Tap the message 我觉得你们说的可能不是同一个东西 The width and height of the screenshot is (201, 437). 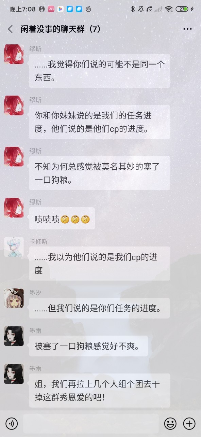(x=100, y=71)
